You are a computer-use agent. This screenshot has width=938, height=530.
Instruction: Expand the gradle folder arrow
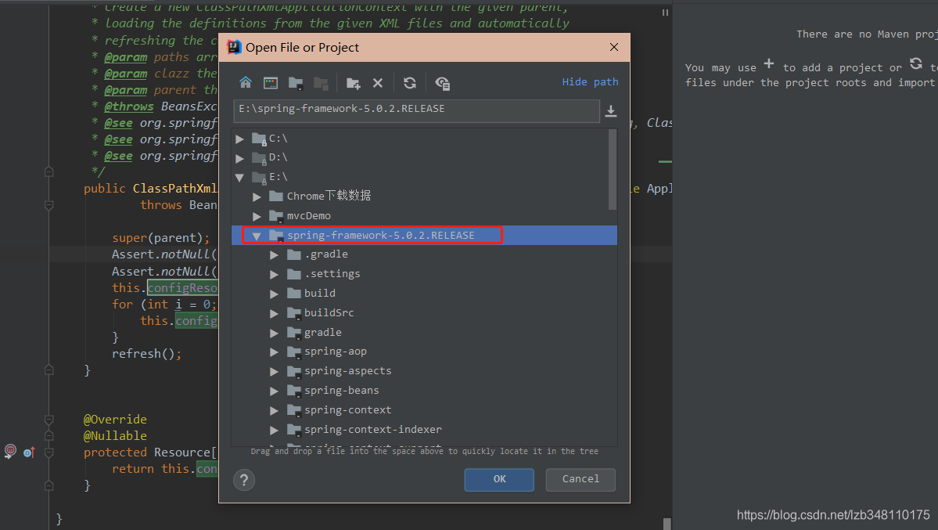tap(274, 333)
